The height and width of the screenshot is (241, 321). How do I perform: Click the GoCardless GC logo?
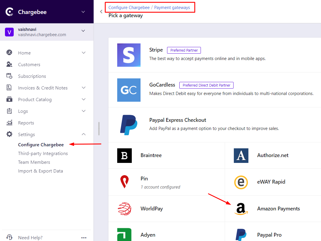point(129,90)
